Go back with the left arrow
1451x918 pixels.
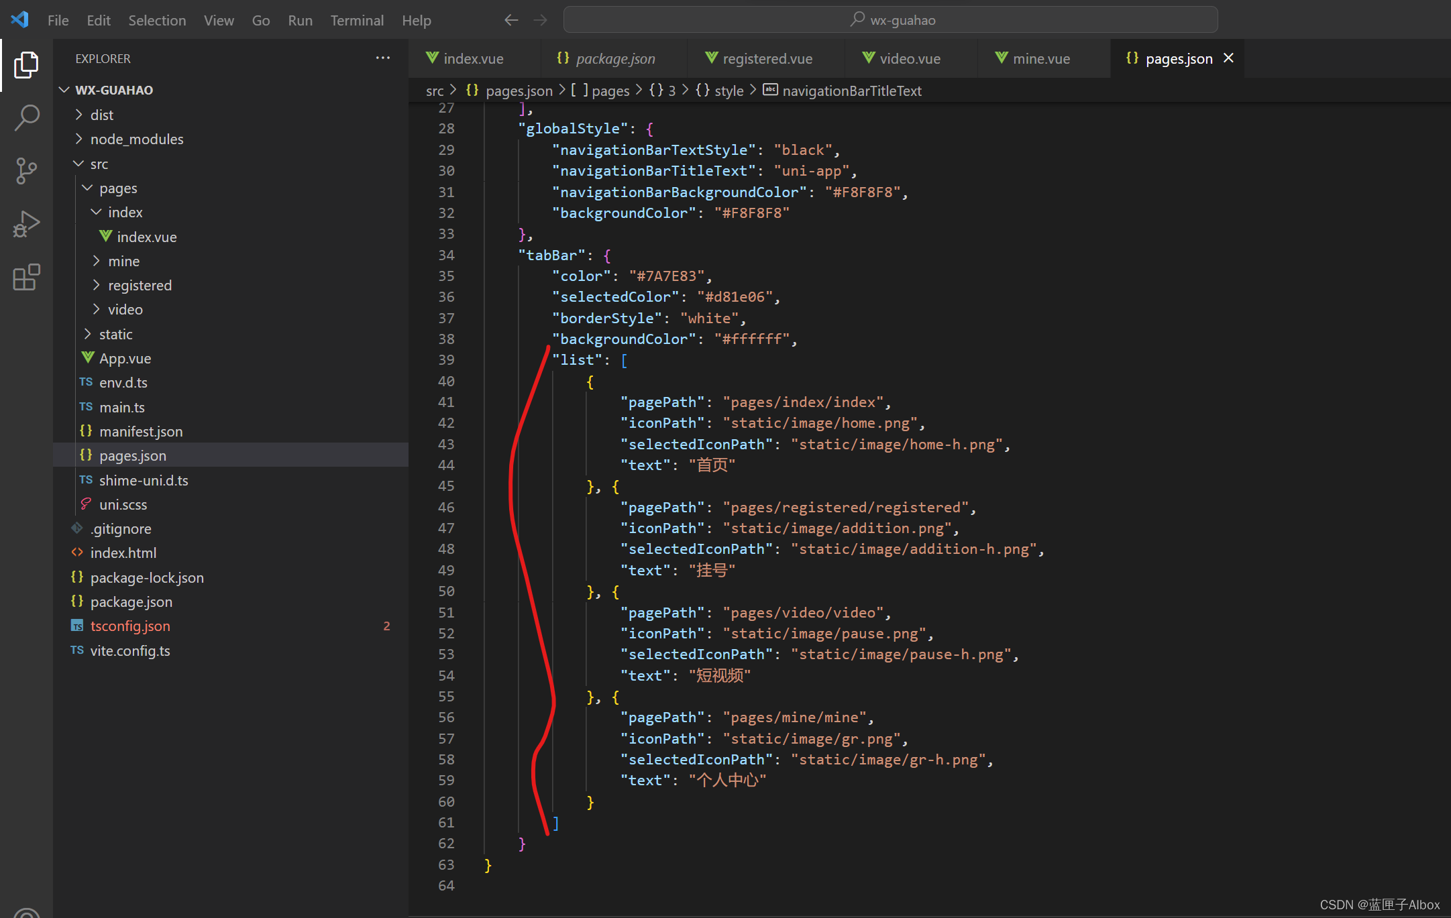click(x=511, y=20)
